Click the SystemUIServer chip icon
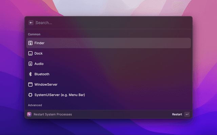The width and height of the screenshot is (217, 135). (x=30, y=95)
